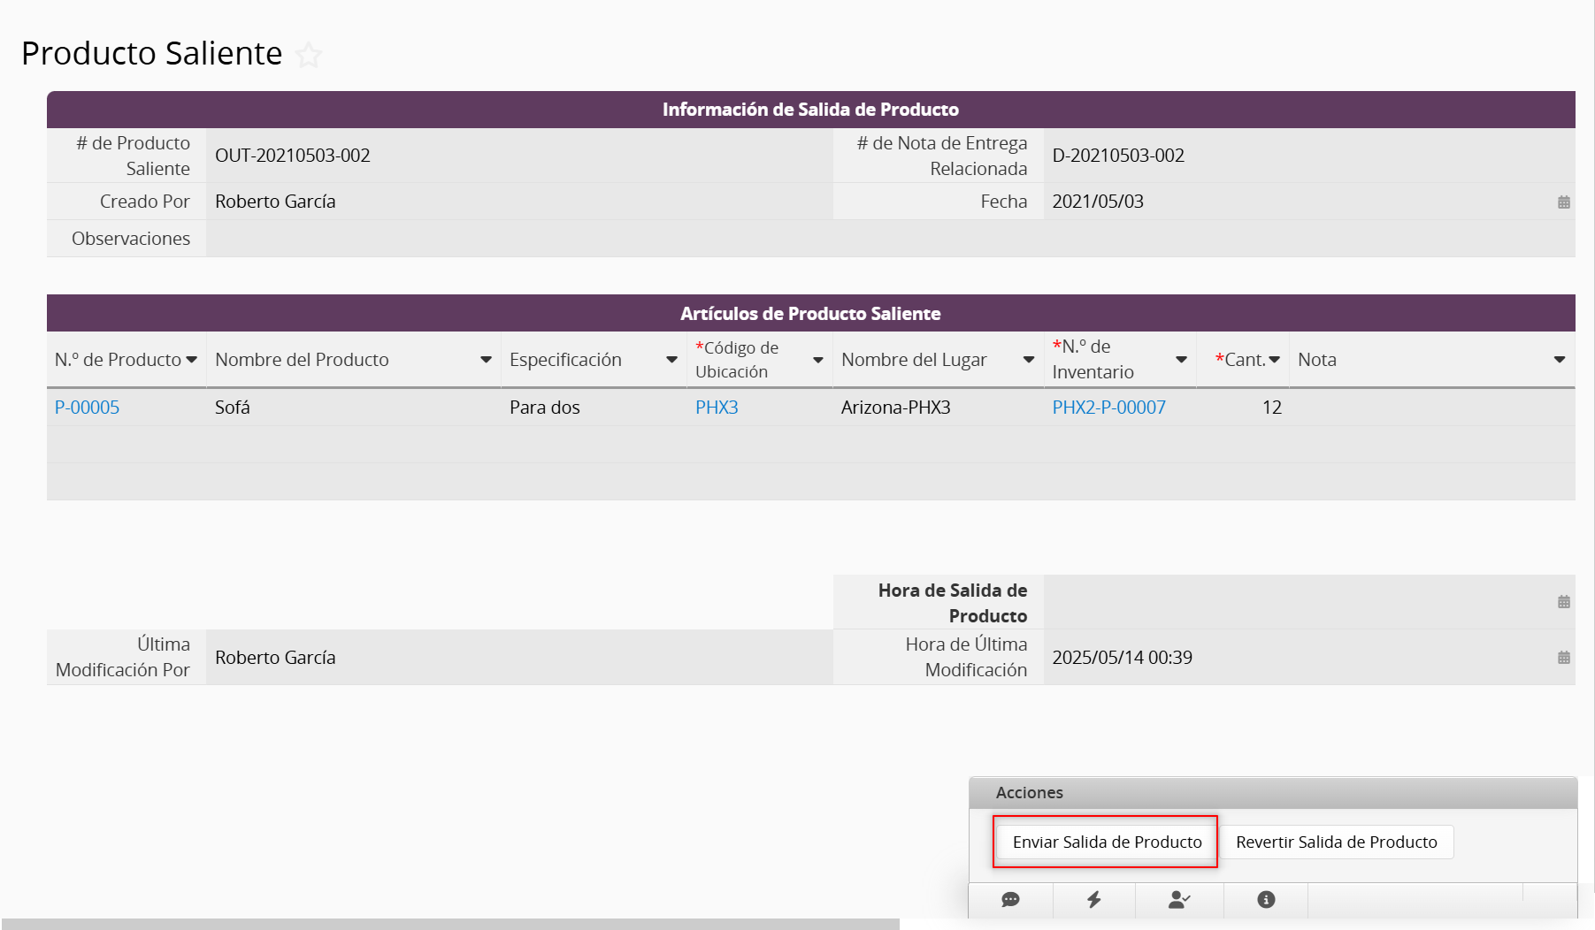Expand the N.º de Producto column dropdown
The image size is (1595, 930).
pyautogui.click(x=192, y=360)
